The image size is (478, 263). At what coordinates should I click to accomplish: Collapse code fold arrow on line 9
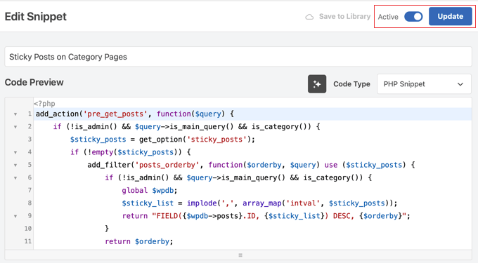15,217
